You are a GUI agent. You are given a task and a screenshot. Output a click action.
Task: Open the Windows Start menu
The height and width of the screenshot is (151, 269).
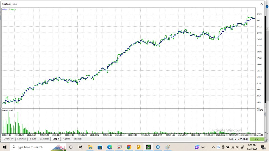(5, 147)
